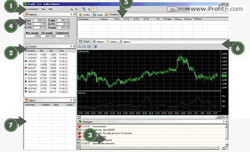Click the Messages list scroll-up arrow
Viewport: 250px width, 152px height.
227,126
